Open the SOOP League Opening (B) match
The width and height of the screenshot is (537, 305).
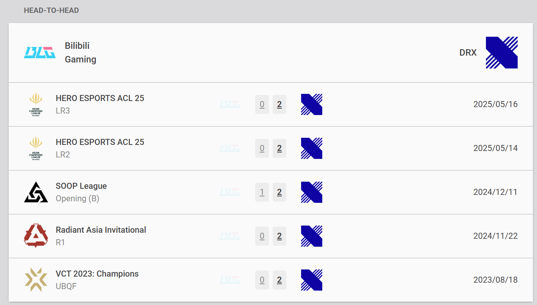coord(81,186)
